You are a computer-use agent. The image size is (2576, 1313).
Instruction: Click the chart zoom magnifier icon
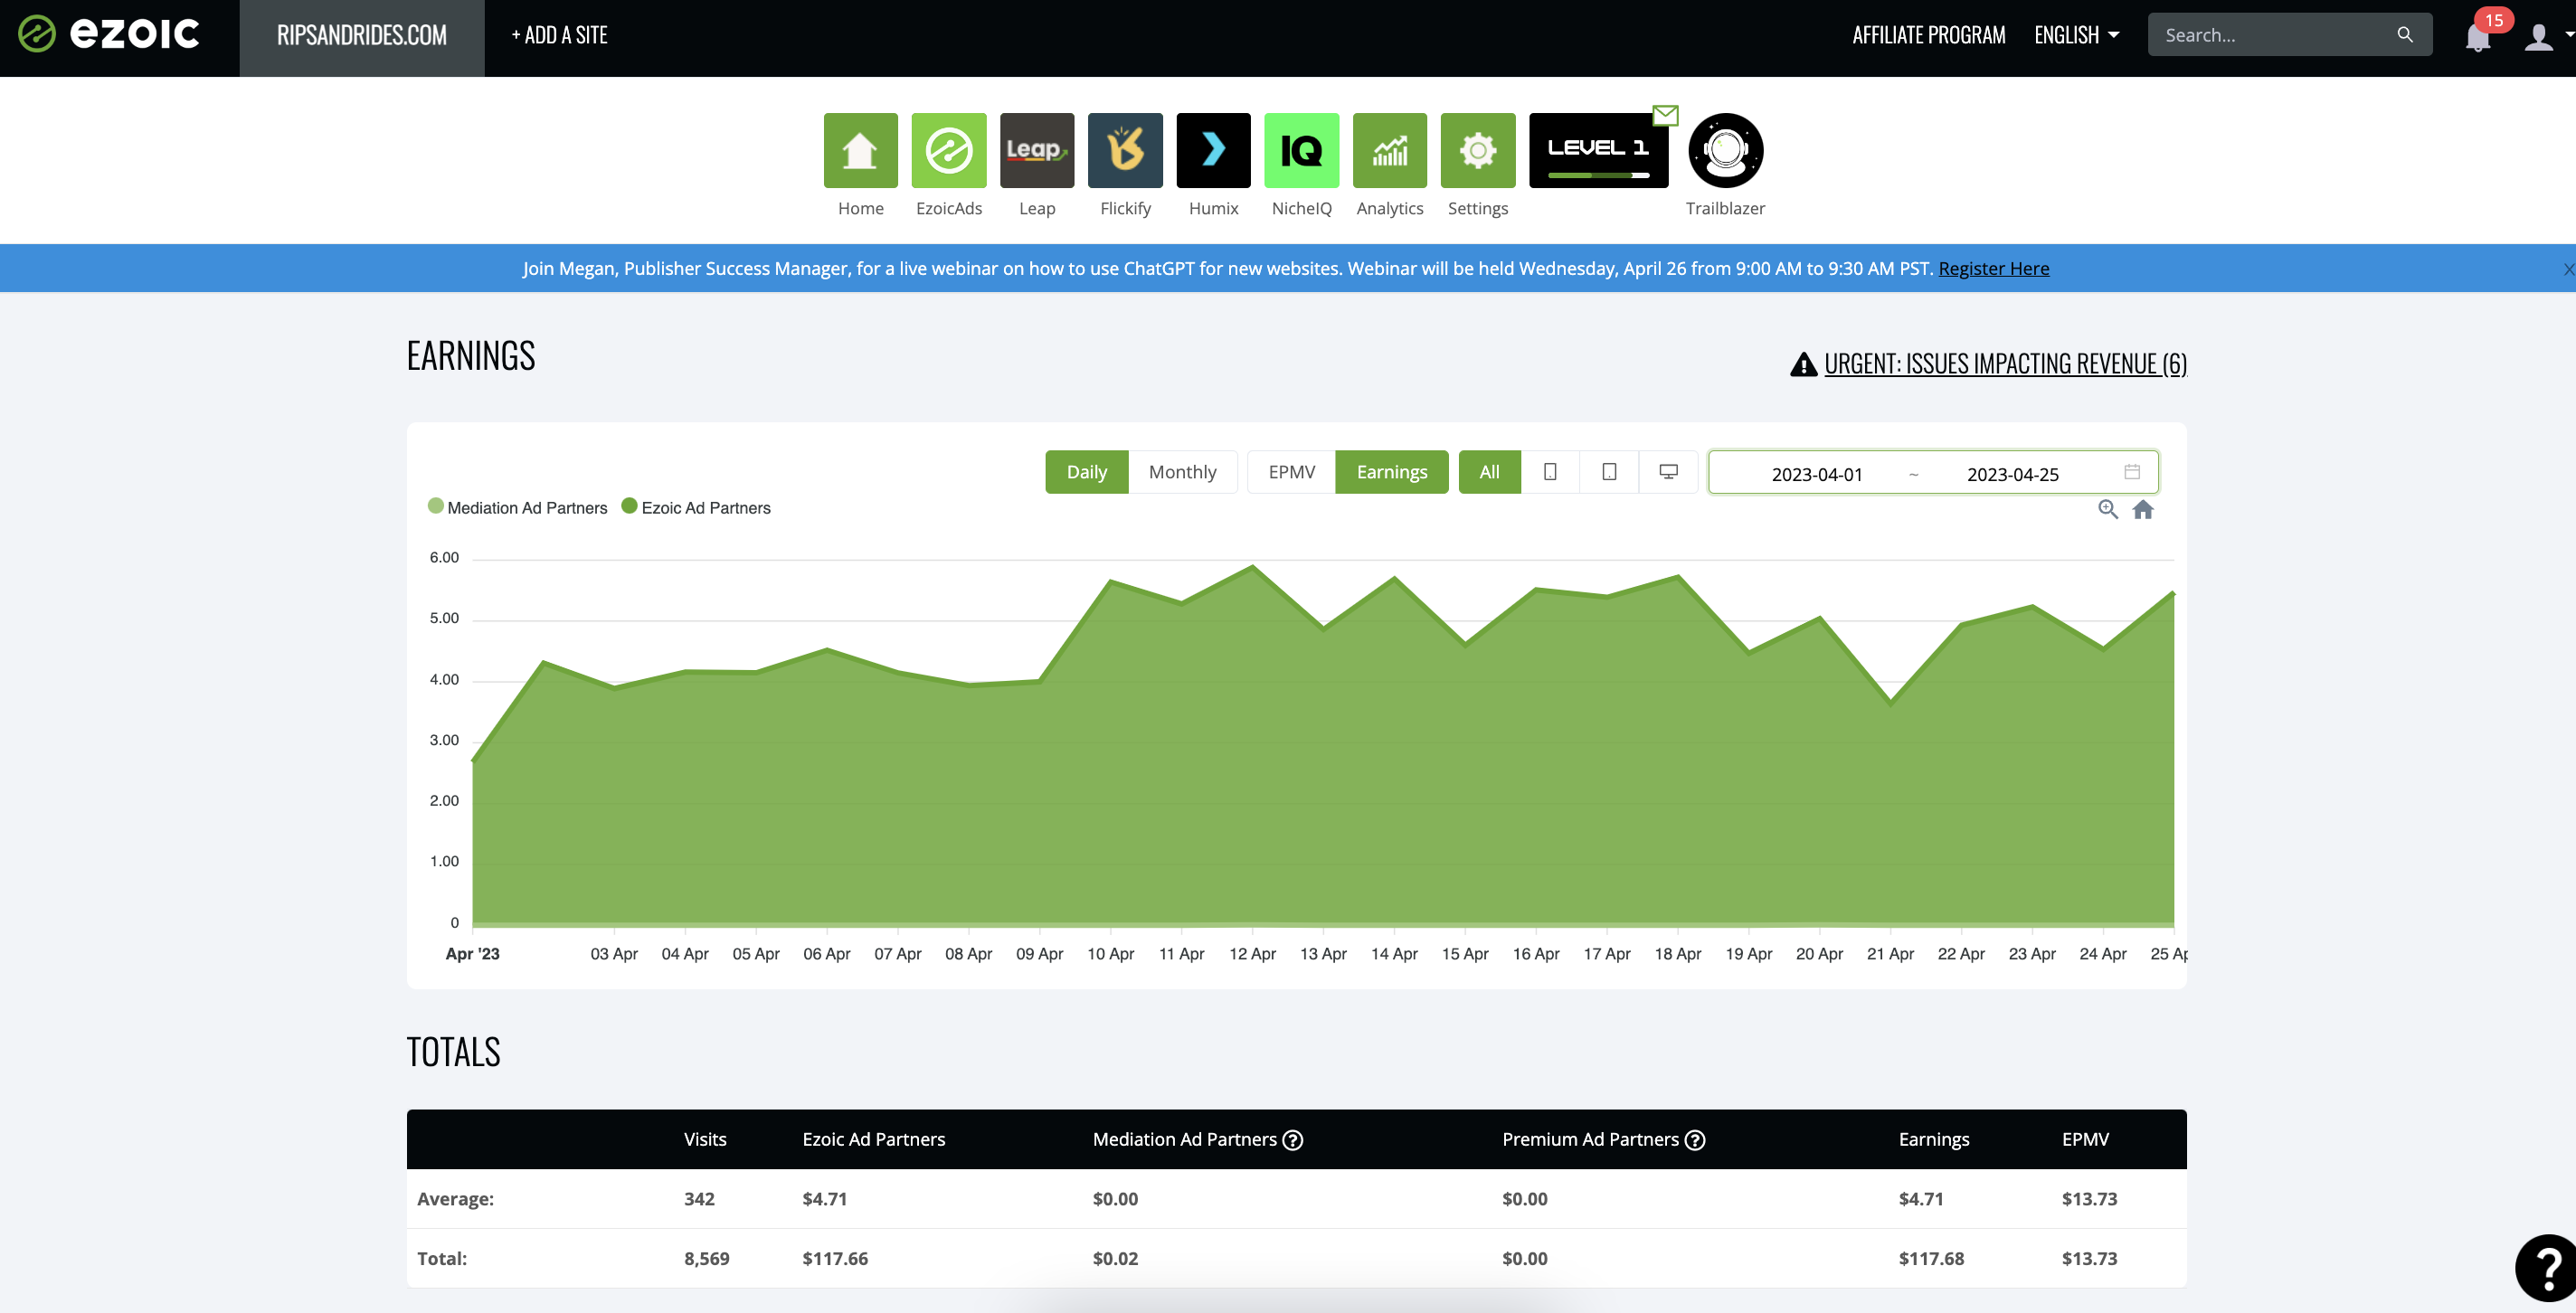click(x=2107, y=509)
